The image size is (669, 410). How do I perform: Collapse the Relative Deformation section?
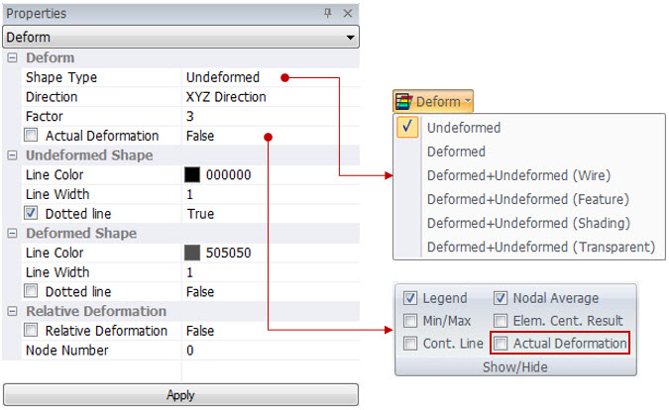click(12, 311)
